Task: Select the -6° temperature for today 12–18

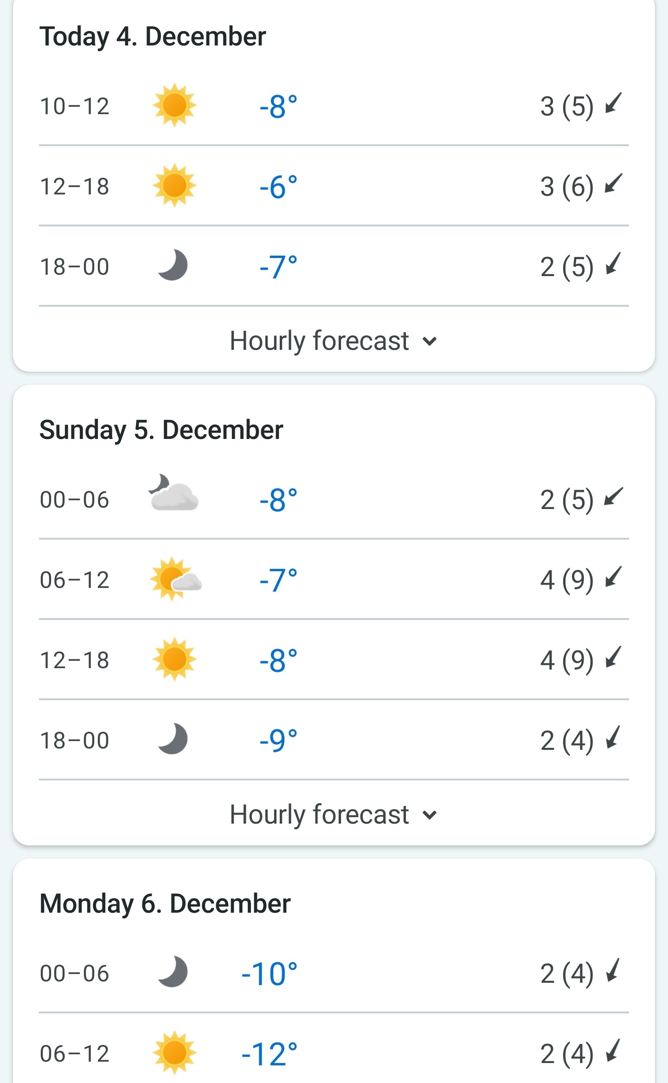Action: pos(278,187)
